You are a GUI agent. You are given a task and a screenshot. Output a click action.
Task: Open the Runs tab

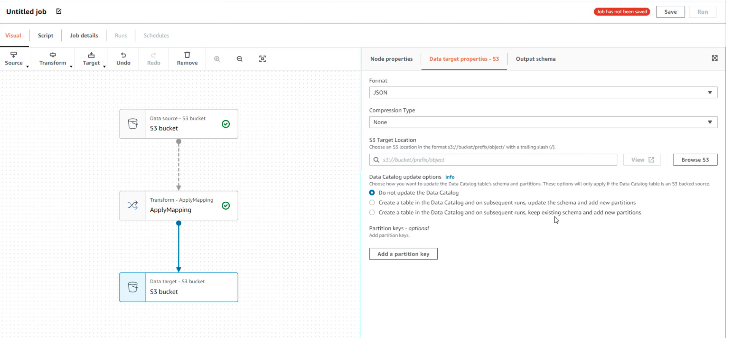pyautogui.click(x=121, y=35)
